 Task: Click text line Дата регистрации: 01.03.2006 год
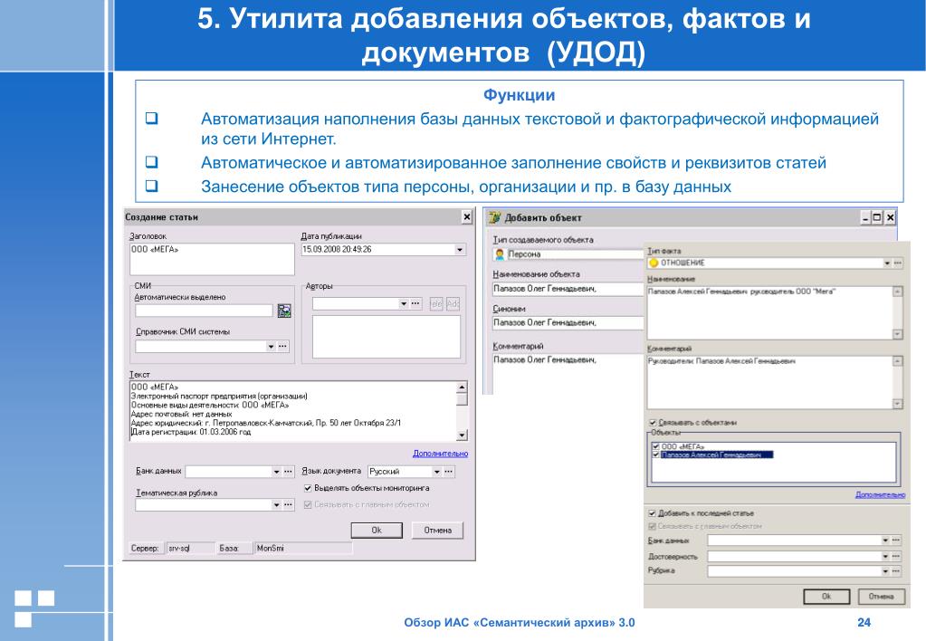pos(191,432)
